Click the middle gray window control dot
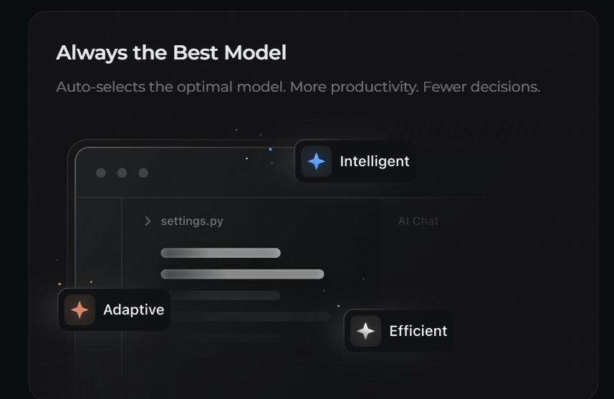 123,173
